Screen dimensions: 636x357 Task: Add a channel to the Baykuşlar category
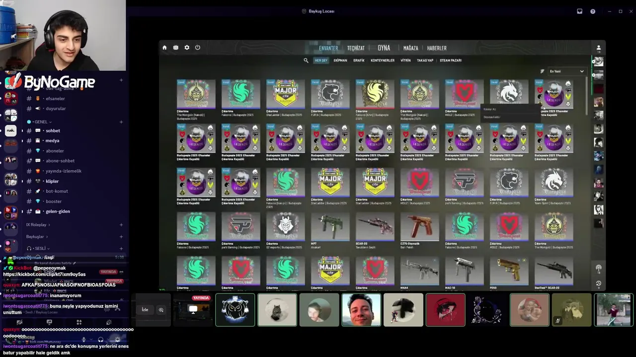click(x=121, y=237)
